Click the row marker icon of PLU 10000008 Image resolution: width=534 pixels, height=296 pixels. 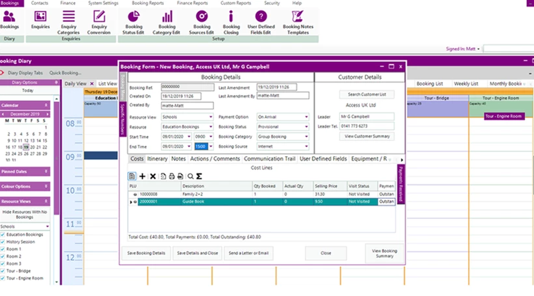point(135,194)
